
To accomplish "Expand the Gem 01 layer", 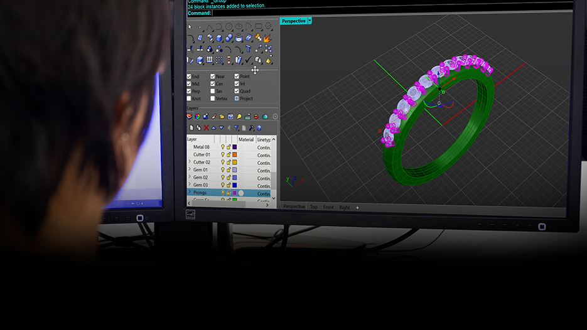I will point(190,169).
